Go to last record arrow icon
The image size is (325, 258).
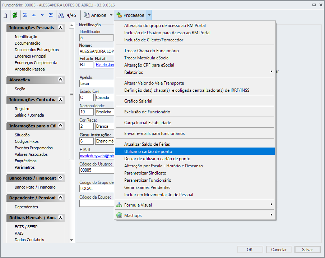(x=51, y=15)
